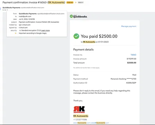155x125 pixels.
Task: Click the green checkmark paid icon
Action: (76, 36)
